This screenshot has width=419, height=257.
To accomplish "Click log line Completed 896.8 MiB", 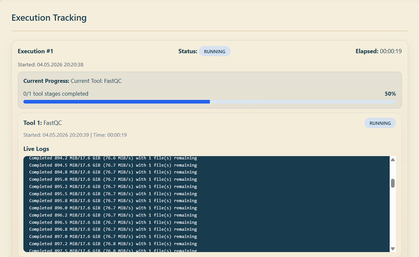I will coord(113,229).
